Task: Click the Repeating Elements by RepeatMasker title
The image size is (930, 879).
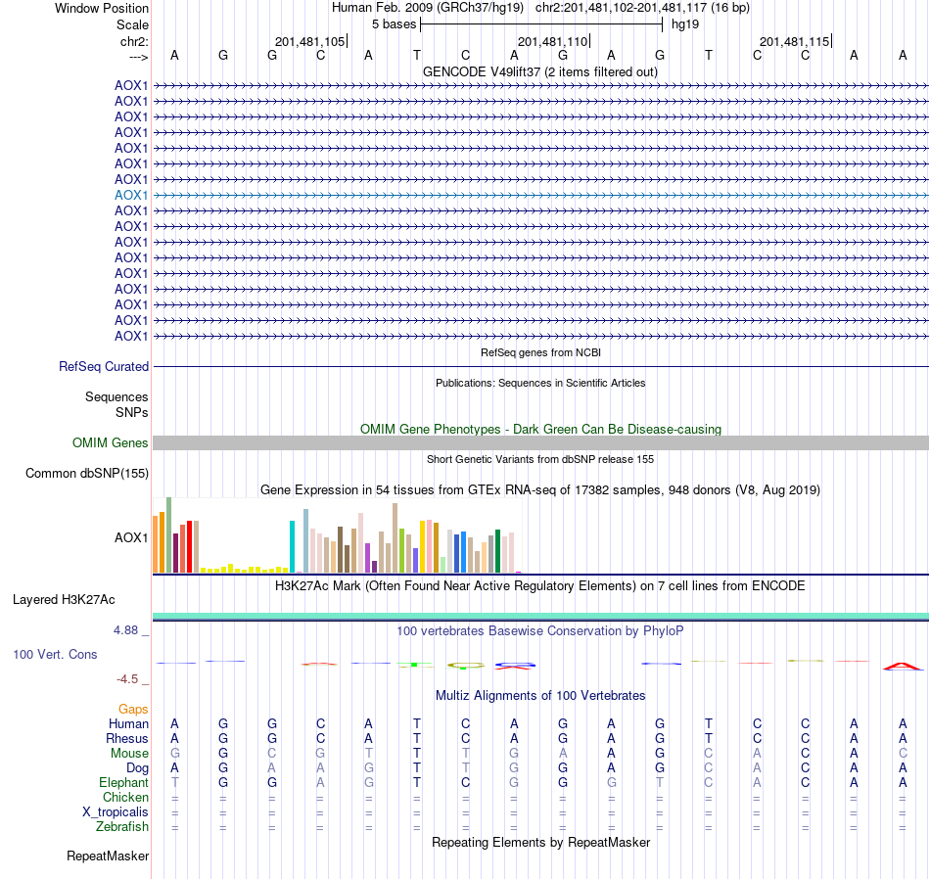Action: [540, 842]
